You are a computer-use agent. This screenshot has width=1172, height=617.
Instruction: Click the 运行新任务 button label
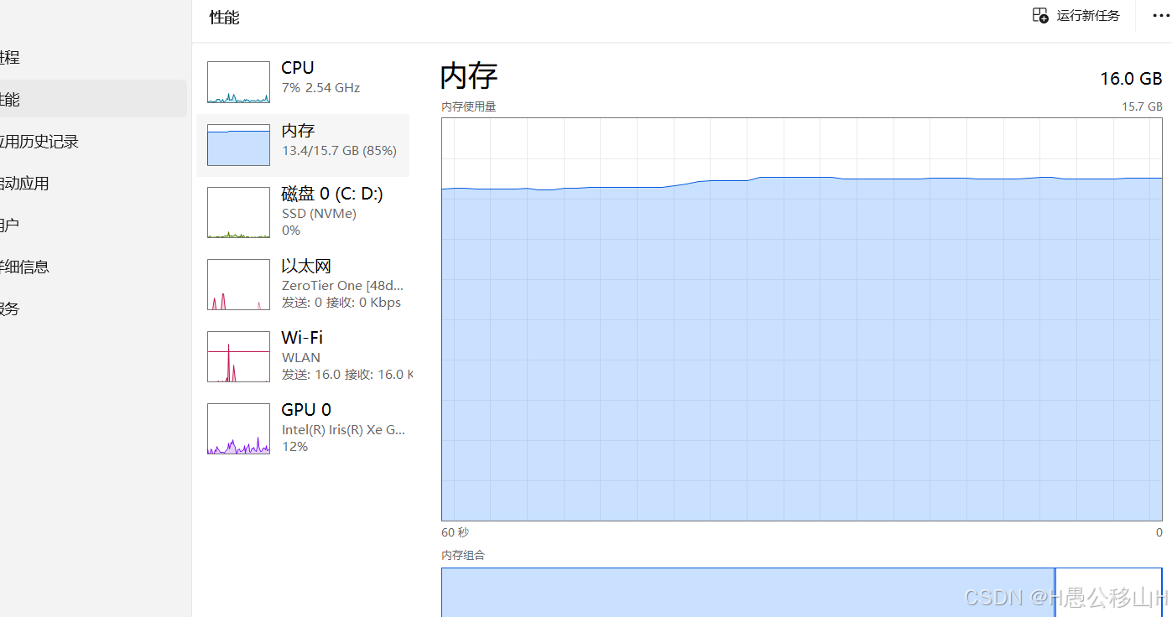pyautogui.click(x=1088, y=15)
